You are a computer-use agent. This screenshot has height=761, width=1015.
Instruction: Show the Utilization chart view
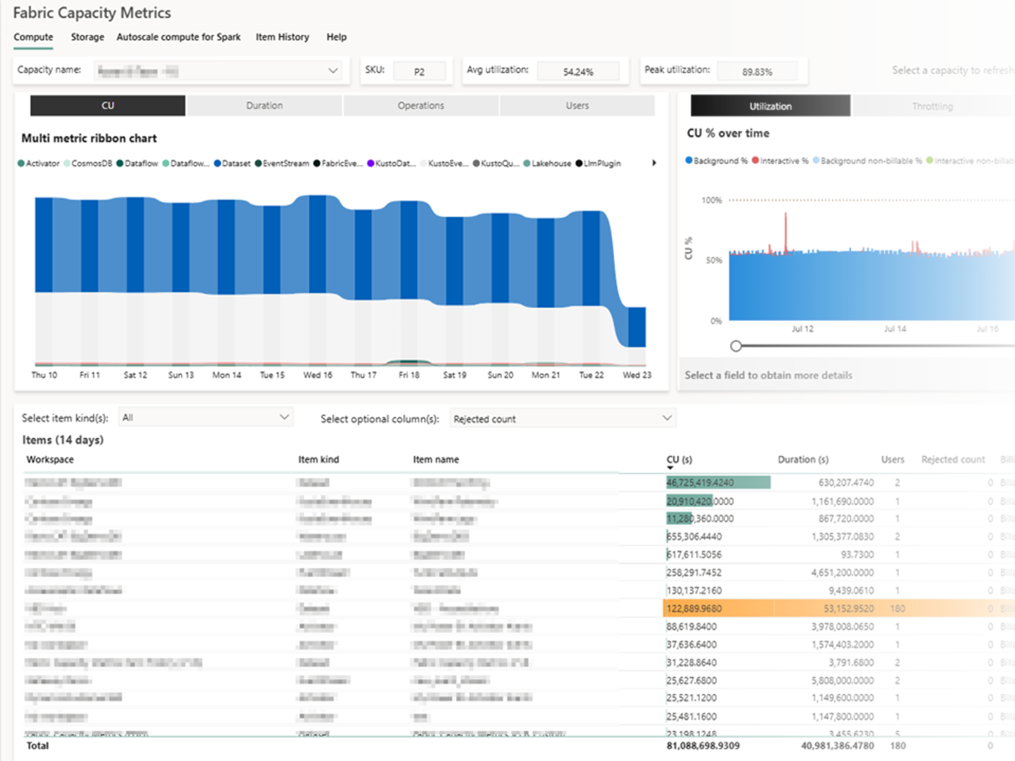click(x=770, y=106)
